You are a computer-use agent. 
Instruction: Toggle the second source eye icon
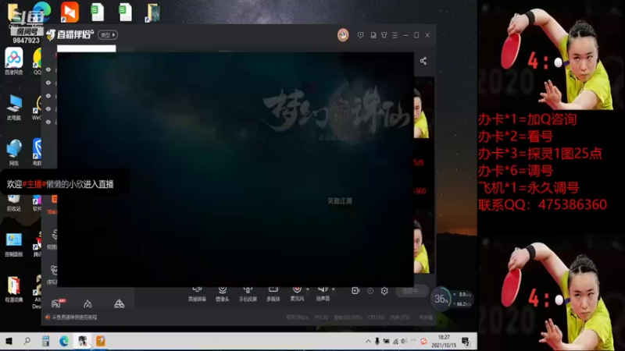click(48, 83)
